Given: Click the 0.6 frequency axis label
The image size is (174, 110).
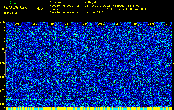Looking at the screenshot, I should pyautogui.click(x=2, y=105).
